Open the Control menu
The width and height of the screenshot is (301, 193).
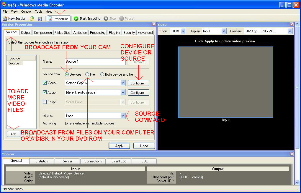[x=26, y=11]
